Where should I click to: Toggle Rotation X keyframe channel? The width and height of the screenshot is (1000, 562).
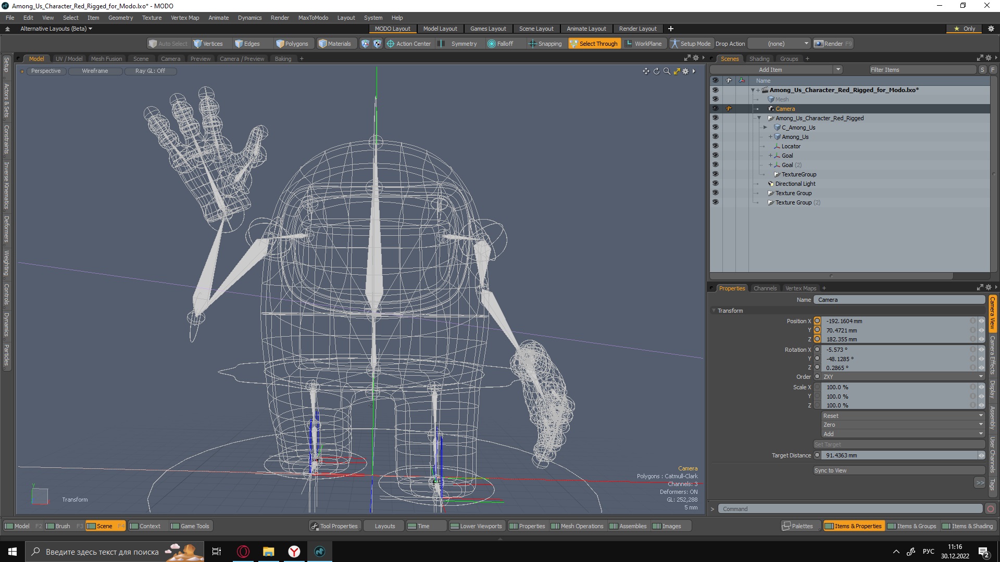[x=817, y=350]
